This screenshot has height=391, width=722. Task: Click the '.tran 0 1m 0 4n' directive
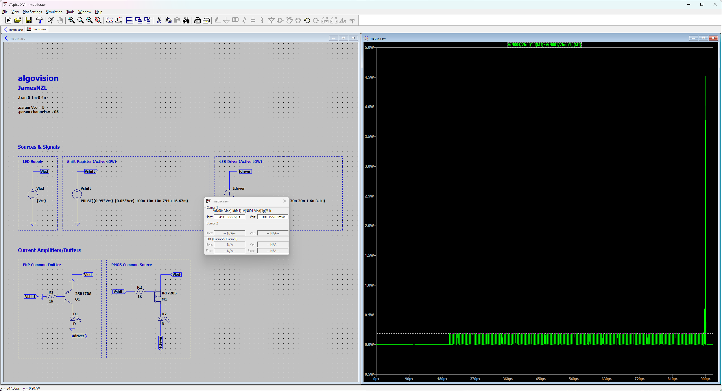tap(32, 97)
